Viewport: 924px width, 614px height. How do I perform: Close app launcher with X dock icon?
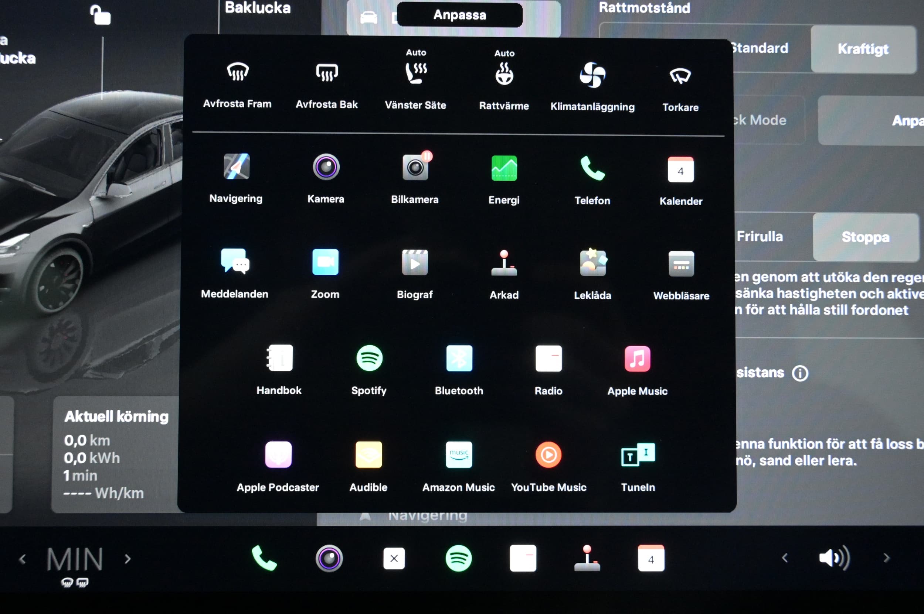tap(394, 558)
